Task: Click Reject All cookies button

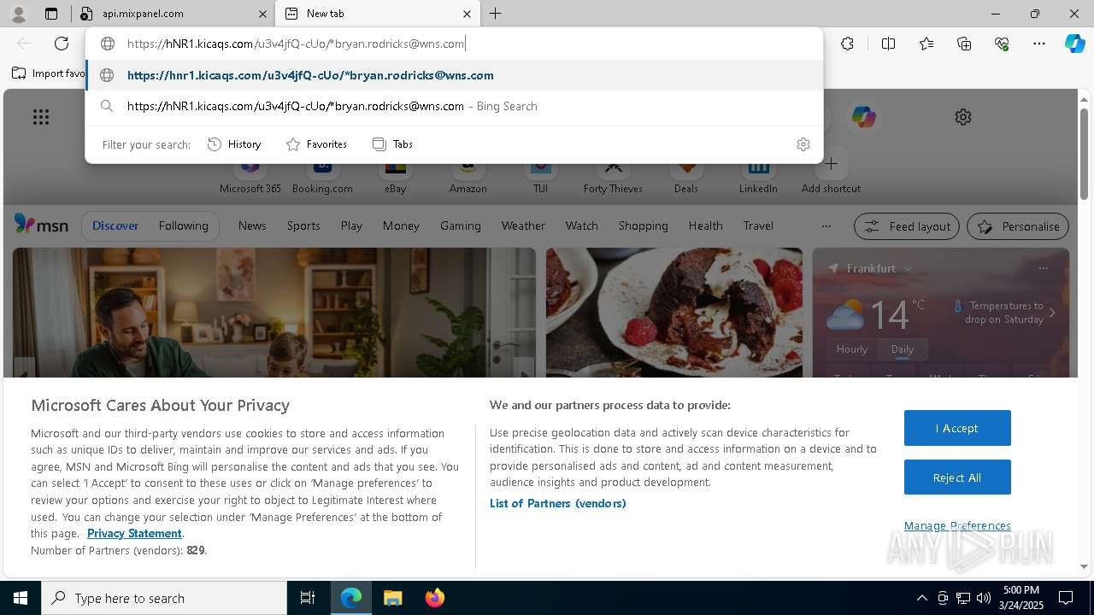Action: point(957,477)
